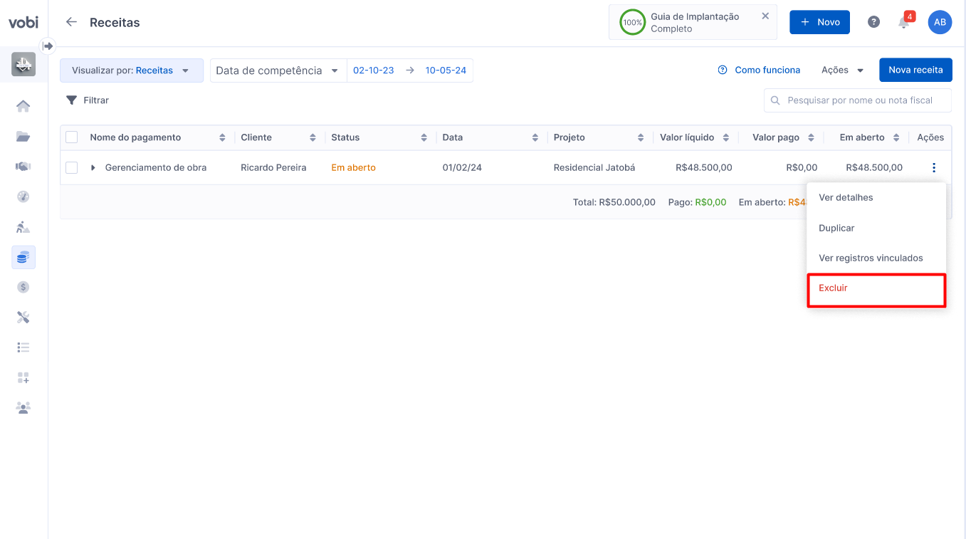This screenshot has width=966, height=539.
Task: Open the list icon in the sidebar
Action: click(23, 347)
